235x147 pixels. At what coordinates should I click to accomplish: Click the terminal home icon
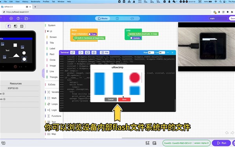click(x=94, y=53)
